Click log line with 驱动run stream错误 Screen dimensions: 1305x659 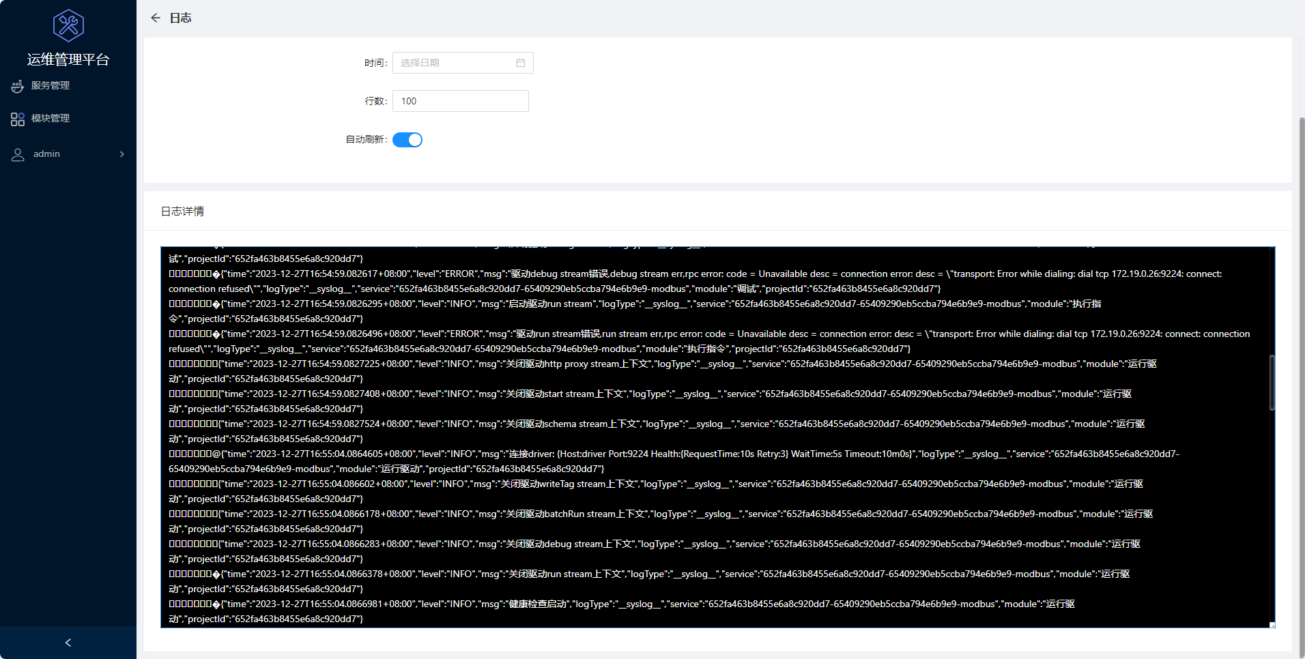pos(709,341)
